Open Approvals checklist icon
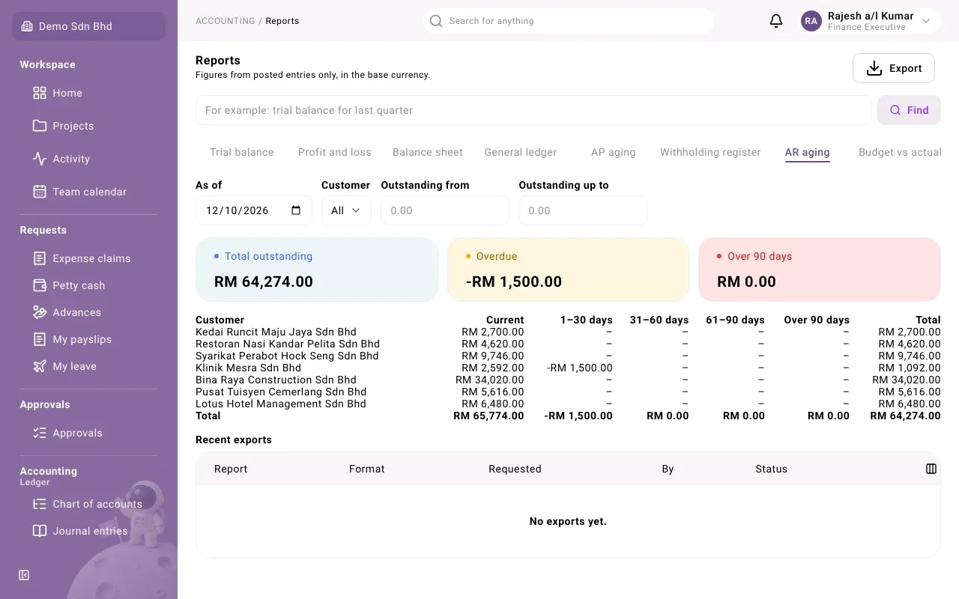The image size is (959, 599). pos(40,433)
